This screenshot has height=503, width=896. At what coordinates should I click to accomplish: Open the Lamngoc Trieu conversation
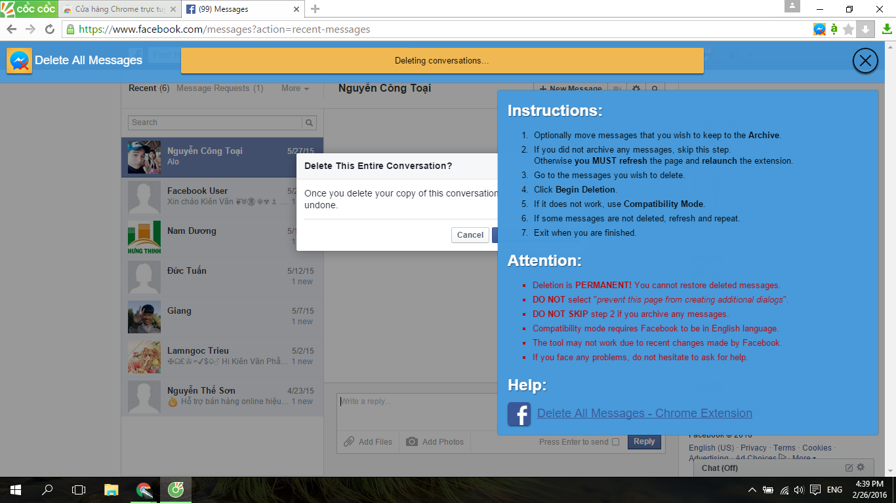click(222, 357)
